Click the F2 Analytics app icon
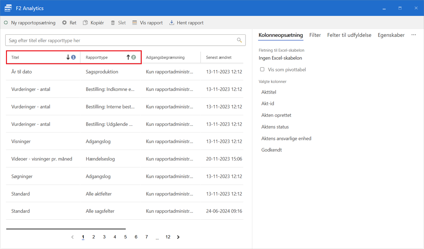This screenshot has width=424, height=249. tap(8, 8)
